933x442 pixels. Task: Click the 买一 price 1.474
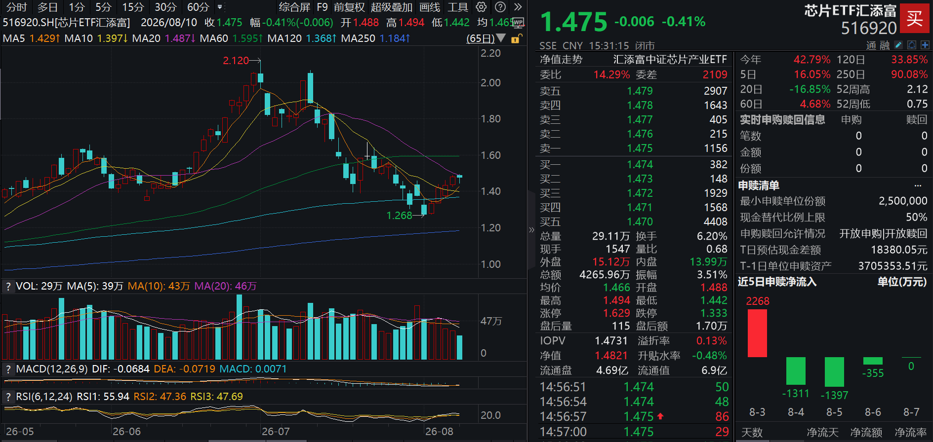640,164
